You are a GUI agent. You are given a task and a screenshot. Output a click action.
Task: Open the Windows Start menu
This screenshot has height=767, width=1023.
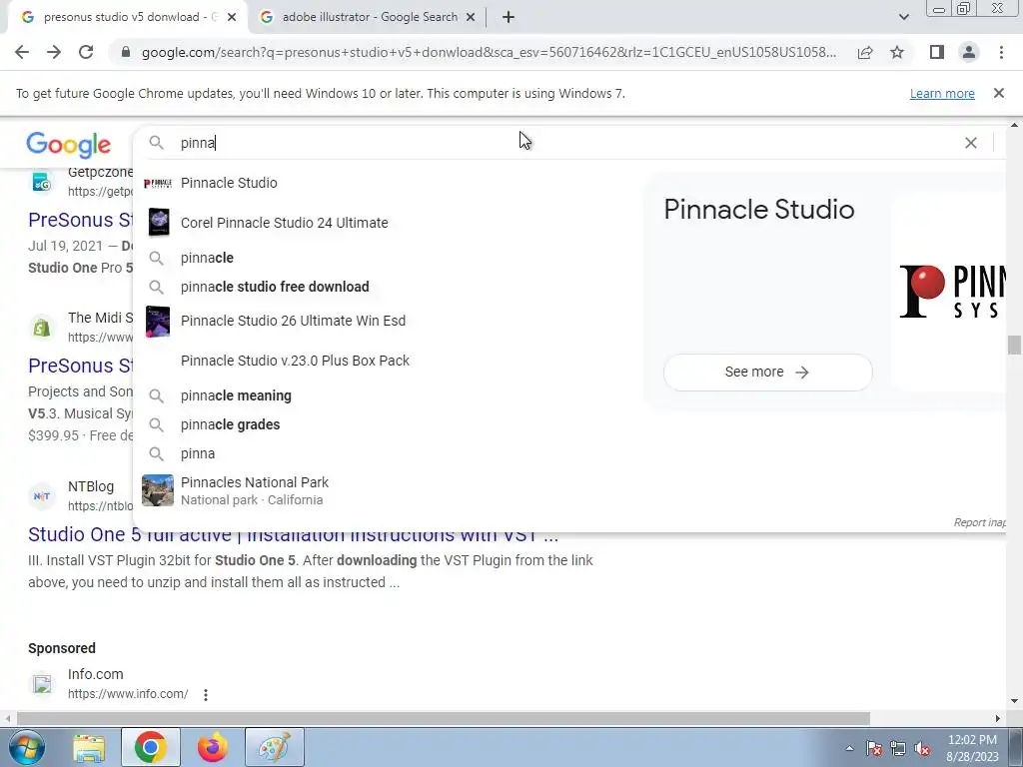pyautogui.click(x=26, y=747)
